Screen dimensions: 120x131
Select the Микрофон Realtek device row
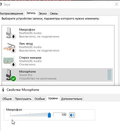(x=57, y=33)
